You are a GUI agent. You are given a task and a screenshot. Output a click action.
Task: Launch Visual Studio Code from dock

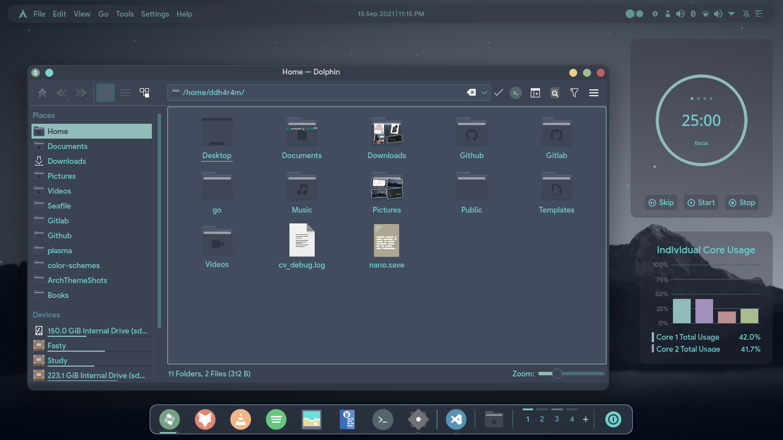click(x=456, y=420)
